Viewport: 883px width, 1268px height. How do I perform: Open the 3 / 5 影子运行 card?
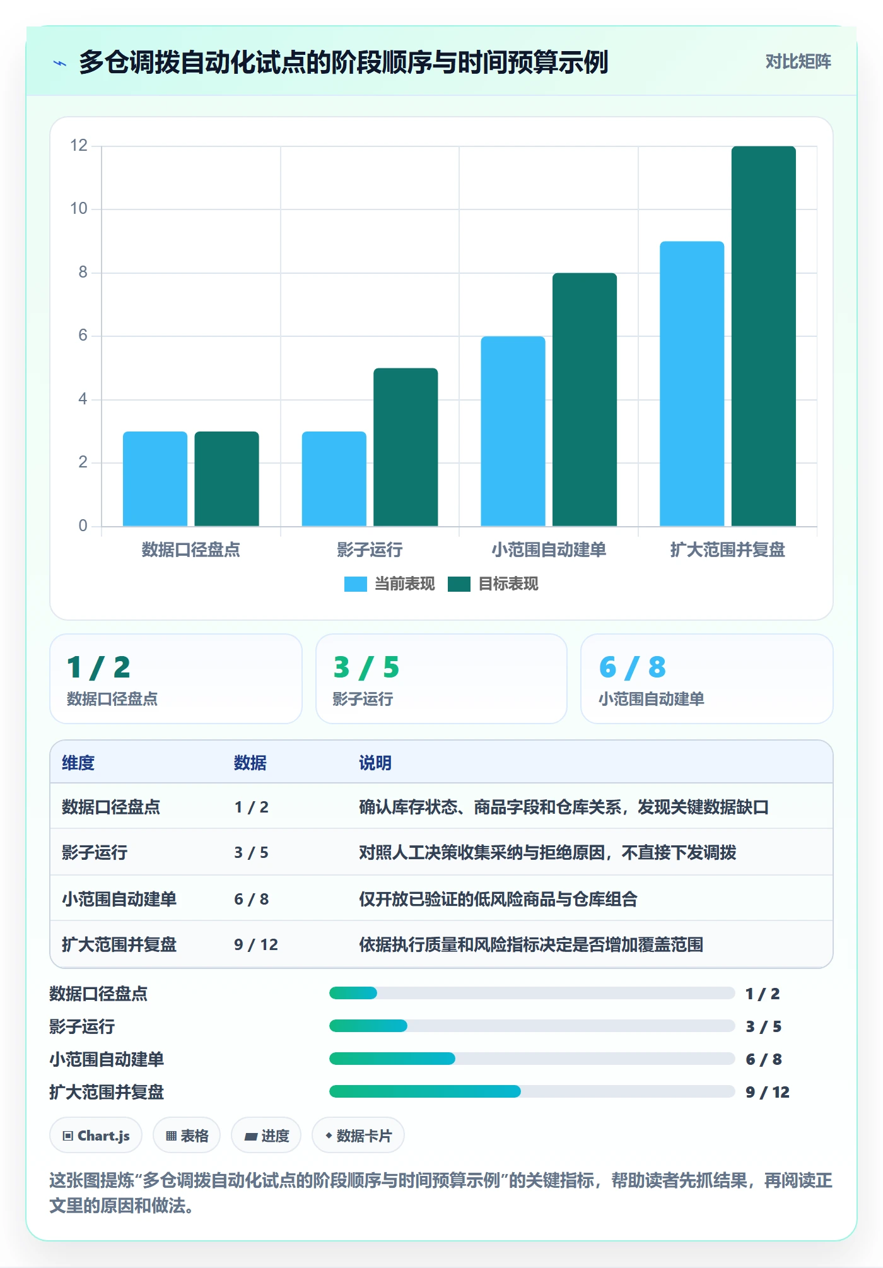point(441,679)
